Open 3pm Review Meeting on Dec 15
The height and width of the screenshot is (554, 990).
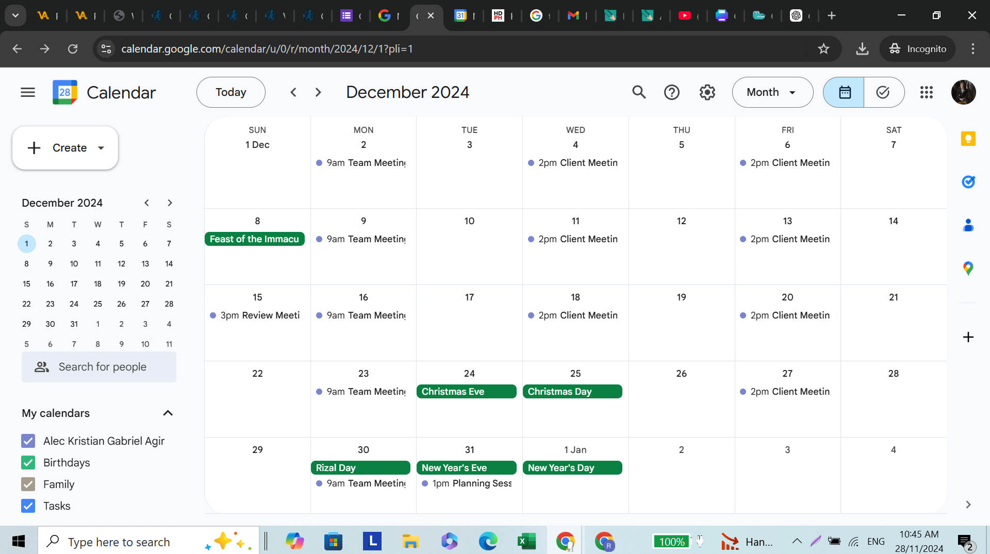click(x=255, y=315)
